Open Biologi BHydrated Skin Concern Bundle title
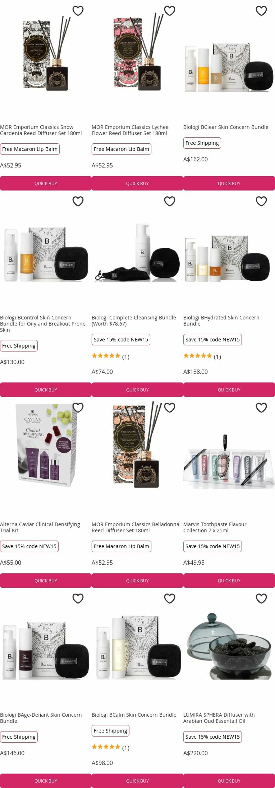 point(221,320)
